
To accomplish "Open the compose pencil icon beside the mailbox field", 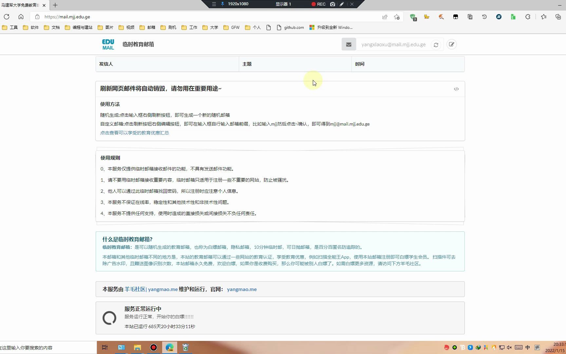I will click(x=451, y=44).
